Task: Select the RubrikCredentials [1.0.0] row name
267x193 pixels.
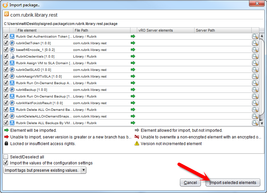Action: click(35, 56)
